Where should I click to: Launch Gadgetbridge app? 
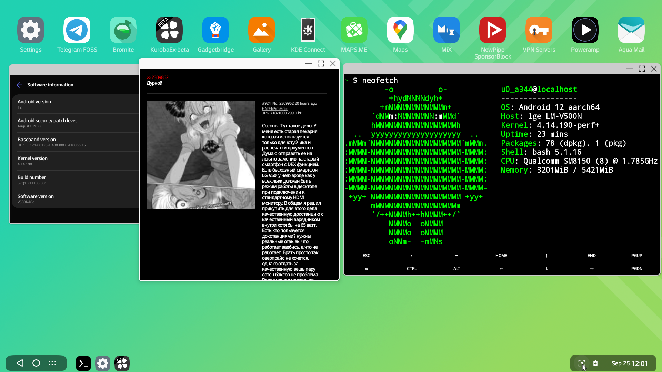point(215,30)
